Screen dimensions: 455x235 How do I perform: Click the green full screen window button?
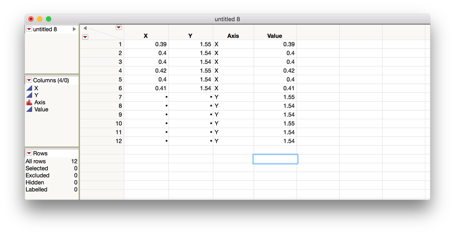48,19
